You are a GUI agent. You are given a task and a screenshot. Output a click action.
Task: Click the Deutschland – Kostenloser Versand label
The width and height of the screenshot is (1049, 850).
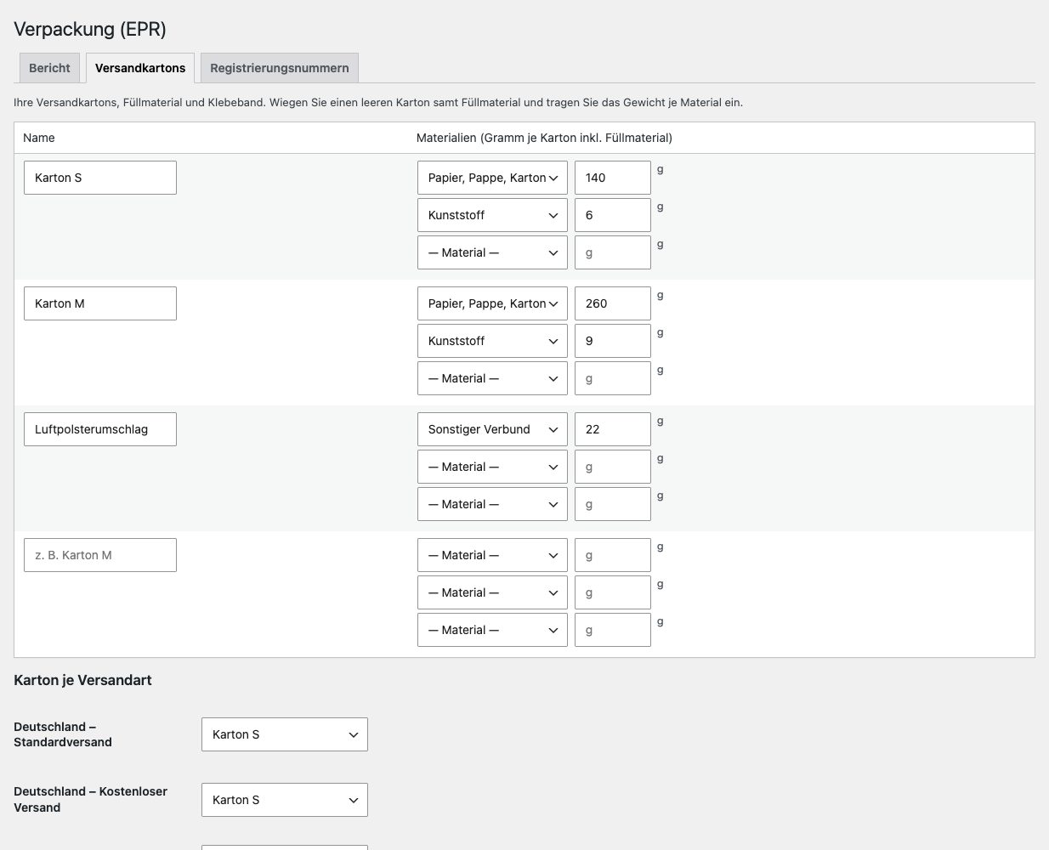click(90, 800)
